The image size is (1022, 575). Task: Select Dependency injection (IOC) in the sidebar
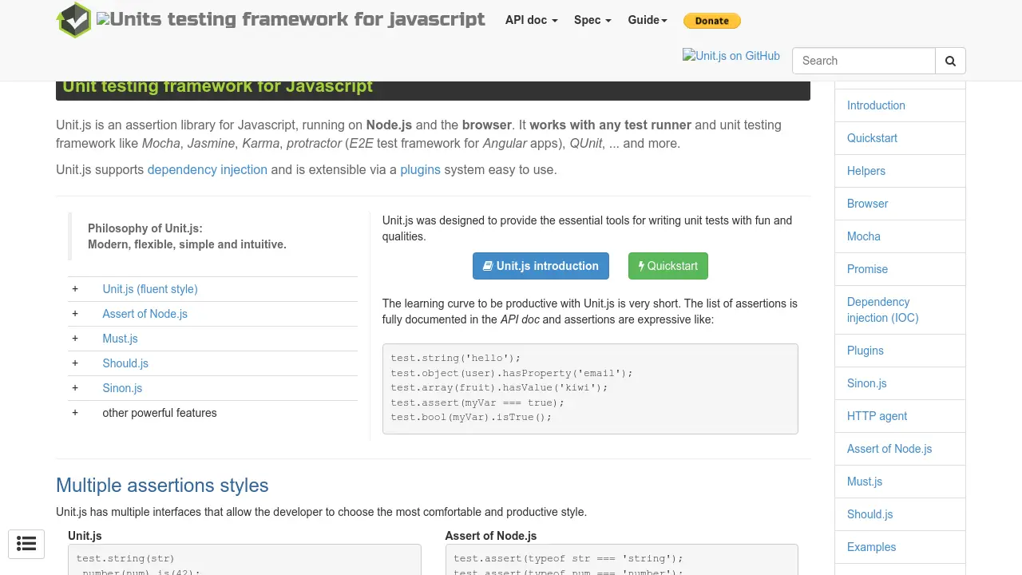point(882,310)
